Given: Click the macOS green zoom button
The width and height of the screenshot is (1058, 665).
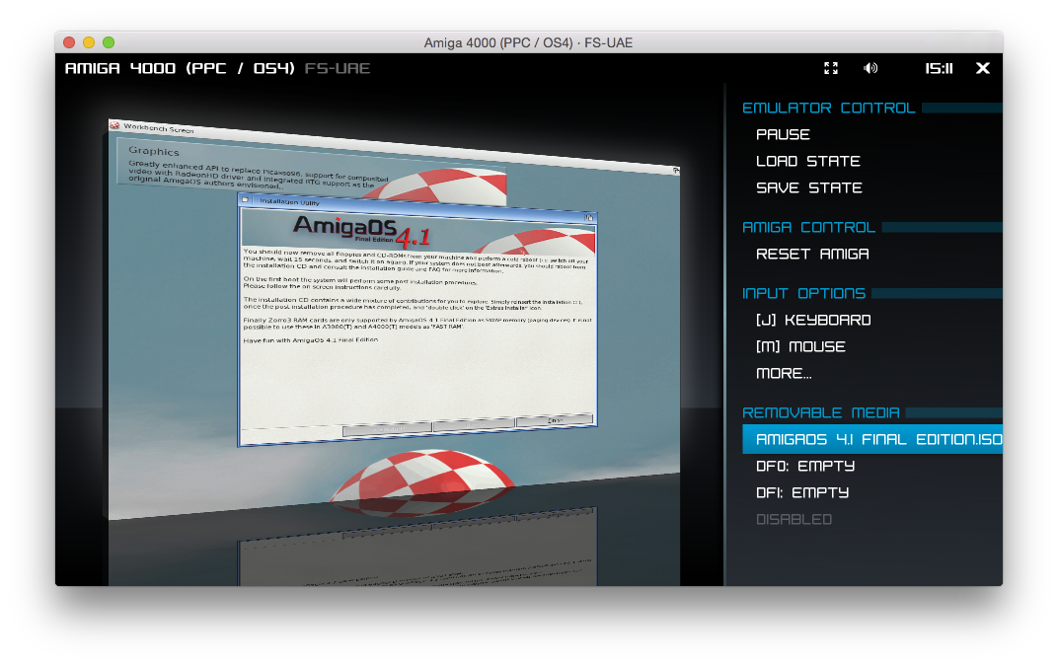Looking at the screenshot, I should pos(108,42).
